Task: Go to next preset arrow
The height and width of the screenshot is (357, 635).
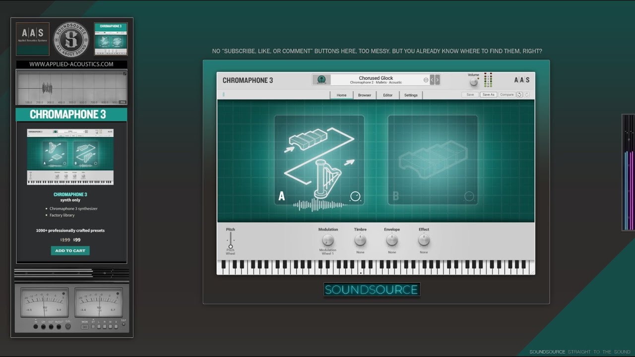Action: pos(438,80)
